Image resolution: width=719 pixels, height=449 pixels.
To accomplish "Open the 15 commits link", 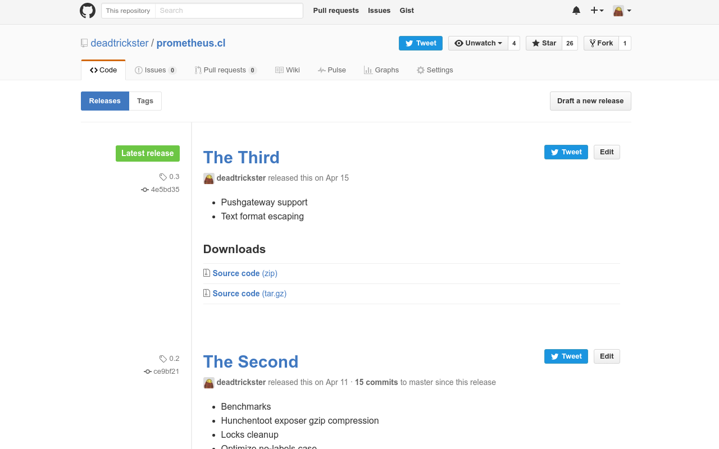I will pos(376,382).
